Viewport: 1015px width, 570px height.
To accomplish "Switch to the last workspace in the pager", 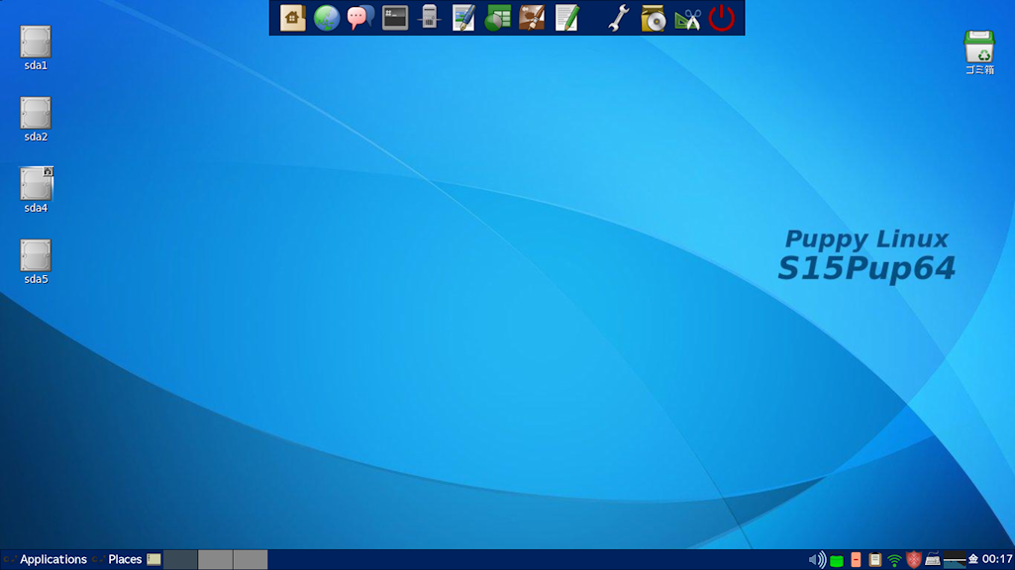I will [251, 560].
